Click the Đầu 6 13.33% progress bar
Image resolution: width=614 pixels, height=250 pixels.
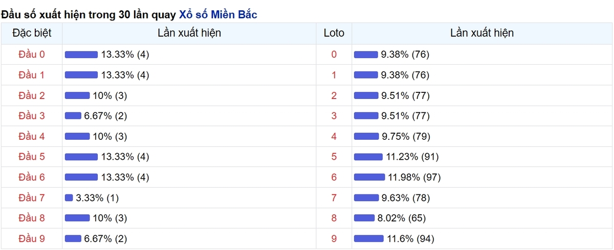(81, 177)
